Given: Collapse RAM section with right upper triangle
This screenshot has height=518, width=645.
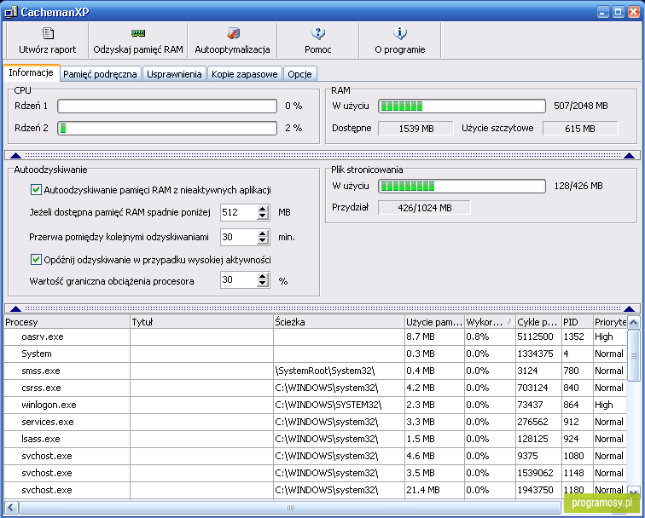Looking at the screenshot, I should point(630,155).
